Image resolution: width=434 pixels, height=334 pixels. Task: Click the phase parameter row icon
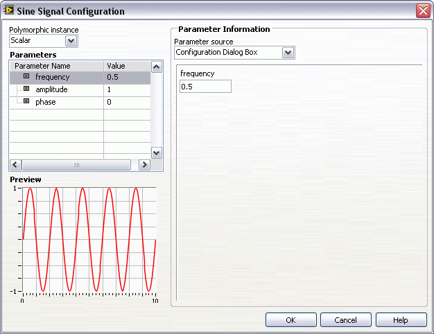point(26,102)
